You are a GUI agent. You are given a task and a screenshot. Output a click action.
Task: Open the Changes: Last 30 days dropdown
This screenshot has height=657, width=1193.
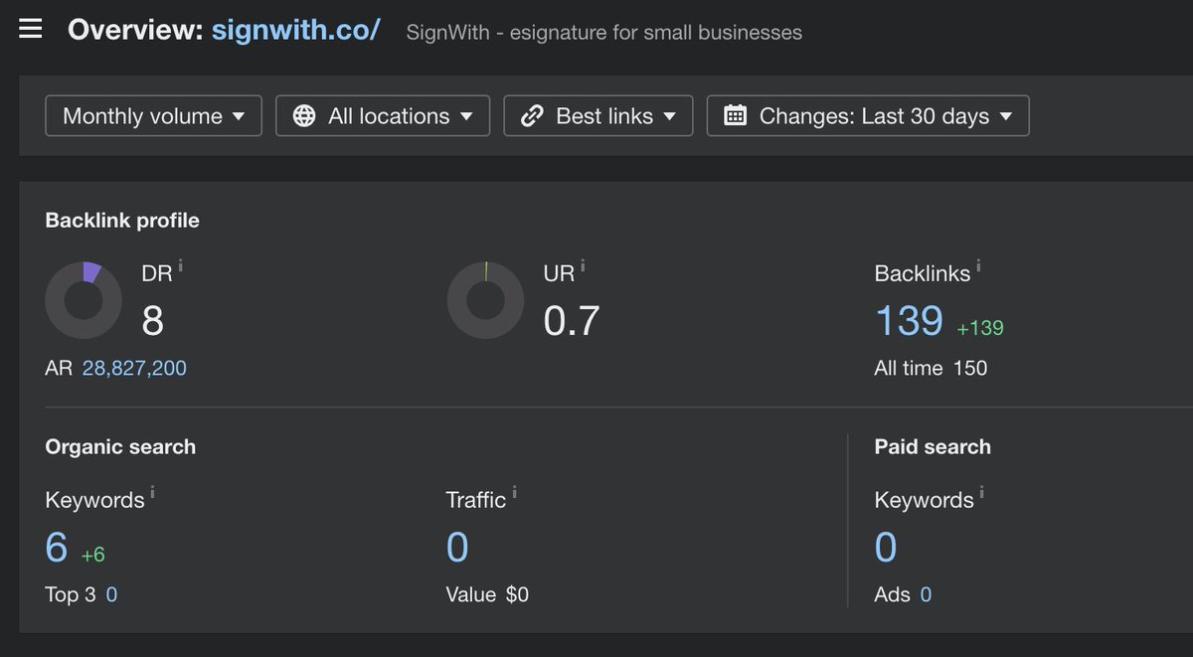pyautogui.click(x=868, y=116)
